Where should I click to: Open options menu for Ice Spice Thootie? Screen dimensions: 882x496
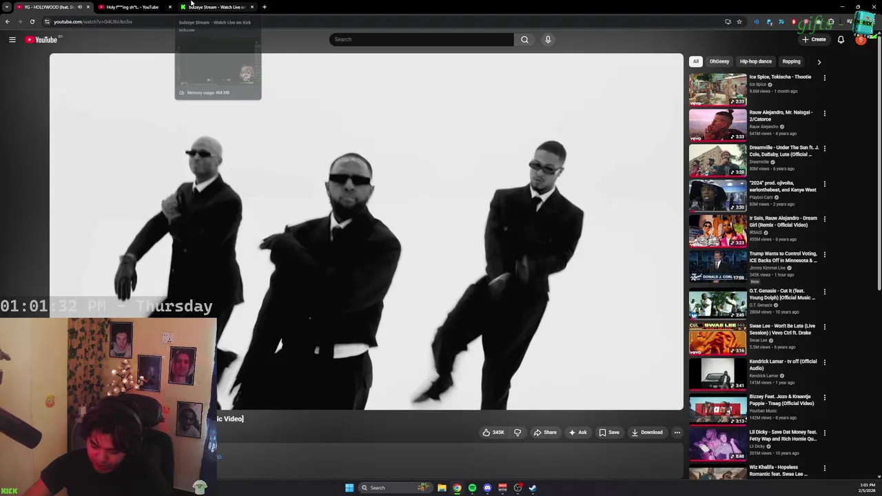click(x=825, y=78)
